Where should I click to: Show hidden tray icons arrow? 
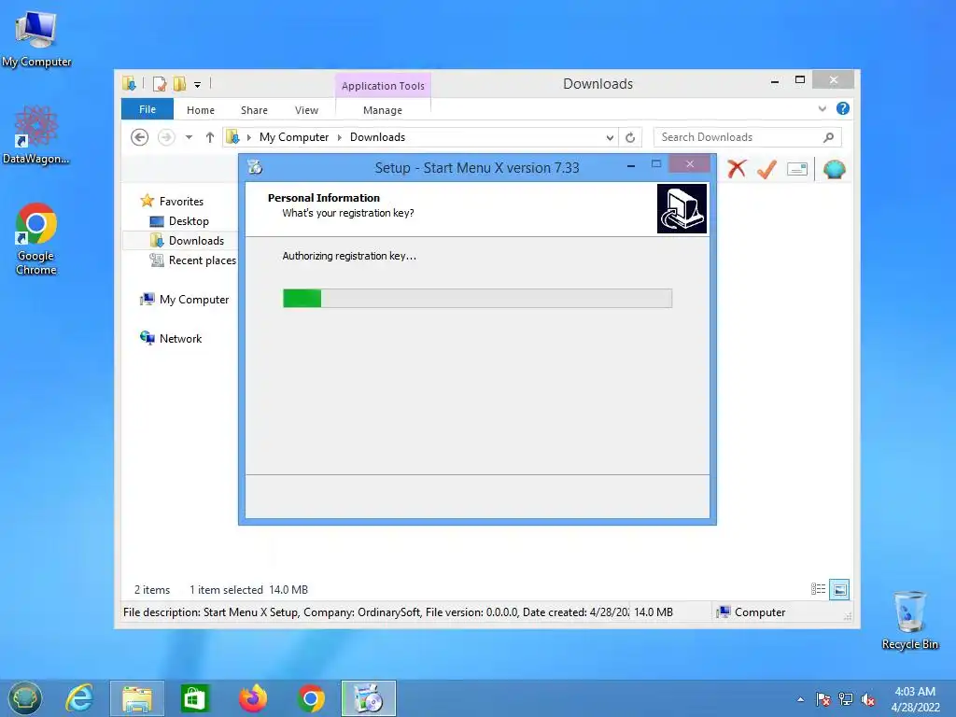click(x=800, y=699)
